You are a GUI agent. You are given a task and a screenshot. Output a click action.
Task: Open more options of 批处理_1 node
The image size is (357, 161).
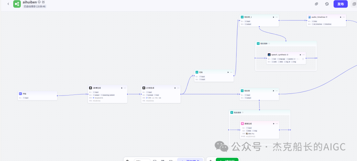[277, 17]
